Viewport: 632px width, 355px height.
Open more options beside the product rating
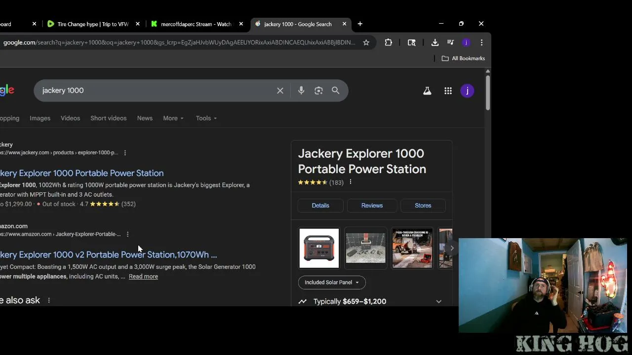tap(351, 182)
